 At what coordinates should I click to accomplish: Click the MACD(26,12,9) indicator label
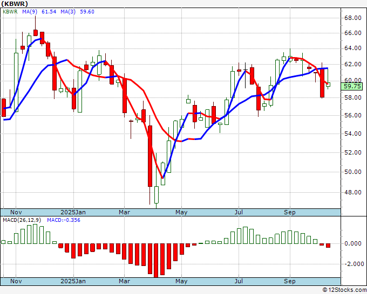pos(22,220)
